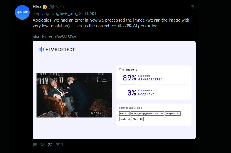Like the post with the heart icon
Viewport: 231px width, 153px height.
click(x=58, y=144)
